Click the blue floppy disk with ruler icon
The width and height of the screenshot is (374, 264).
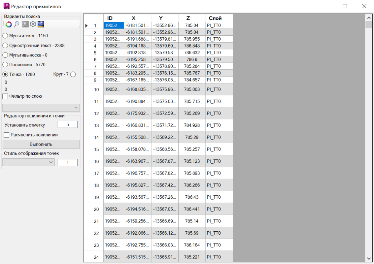(x=41, y=24)
